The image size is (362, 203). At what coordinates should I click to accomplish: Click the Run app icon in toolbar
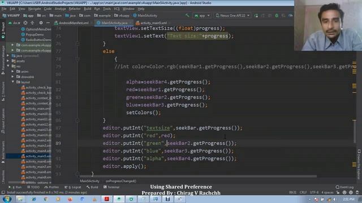256,15
